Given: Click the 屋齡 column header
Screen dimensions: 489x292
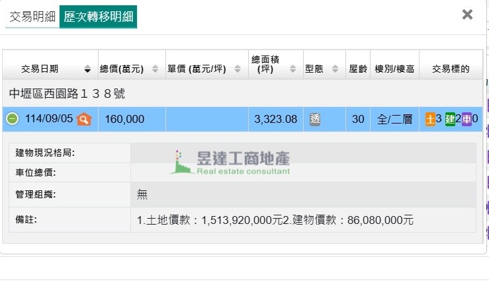Looking at the screenshot, I should point(357,69).
